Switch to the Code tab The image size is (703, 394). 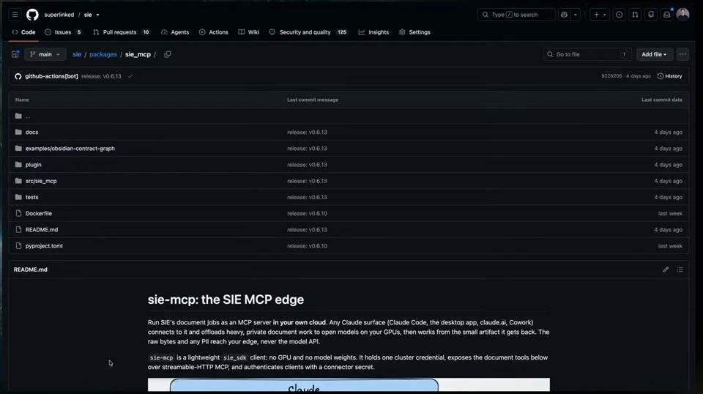(x=23, y=32)
